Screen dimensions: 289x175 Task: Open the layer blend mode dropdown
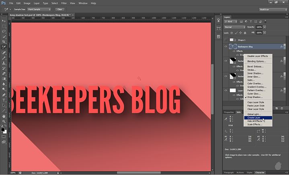point(234,27)
